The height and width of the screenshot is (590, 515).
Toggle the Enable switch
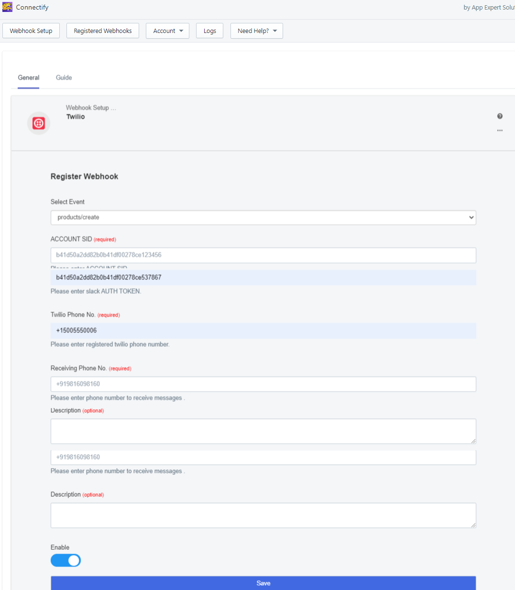66,560
